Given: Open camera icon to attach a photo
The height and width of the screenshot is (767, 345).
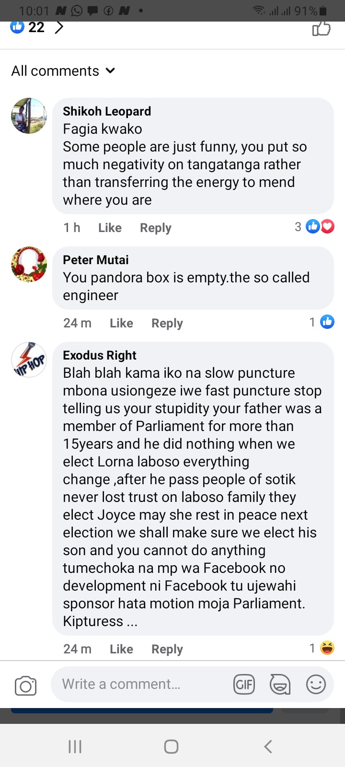Looking at the screenshot, I should pos(25,686).
